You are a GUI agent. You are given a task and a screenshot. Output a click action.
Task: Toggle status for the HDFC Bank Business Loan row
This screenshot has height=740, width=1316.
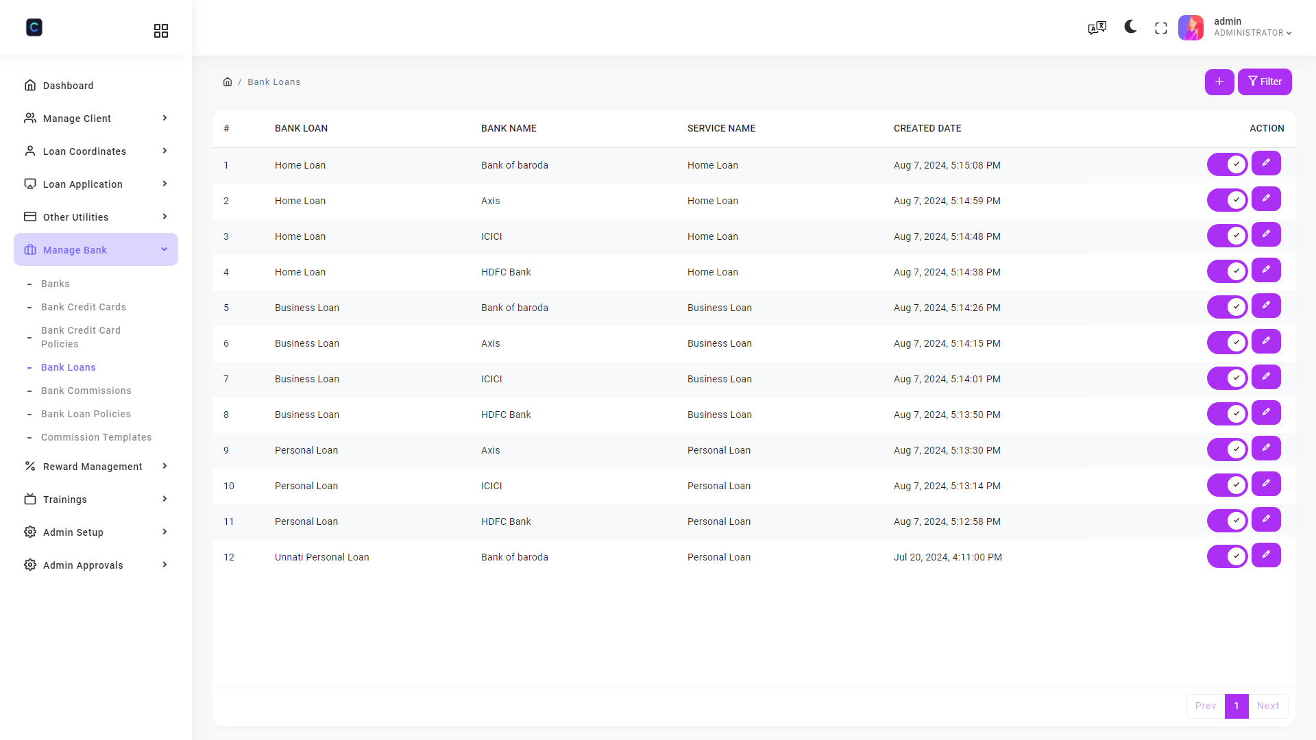click(x=1228, y=413)
